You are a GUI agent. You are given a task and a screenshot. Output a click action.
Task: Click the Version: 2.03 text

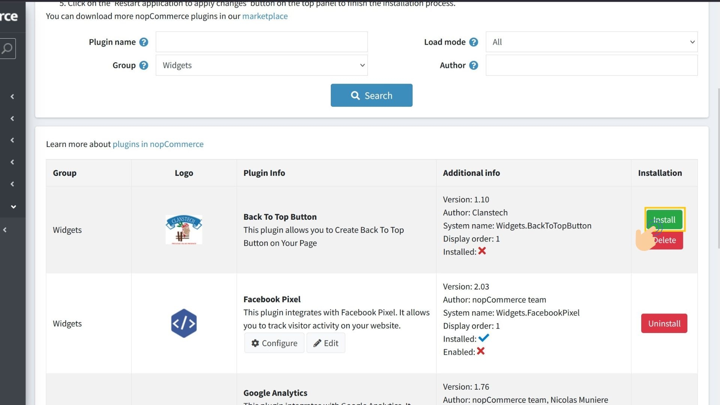tap(466, 286)
